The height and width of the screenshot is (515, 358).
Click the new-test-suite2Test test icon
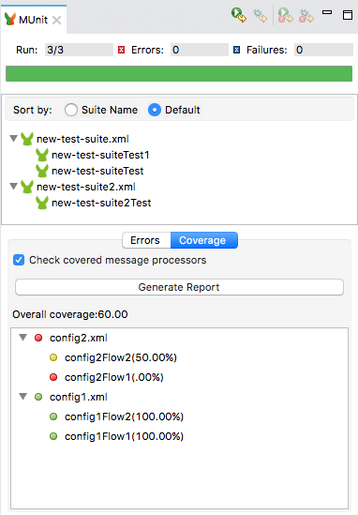tap(42, 203)
